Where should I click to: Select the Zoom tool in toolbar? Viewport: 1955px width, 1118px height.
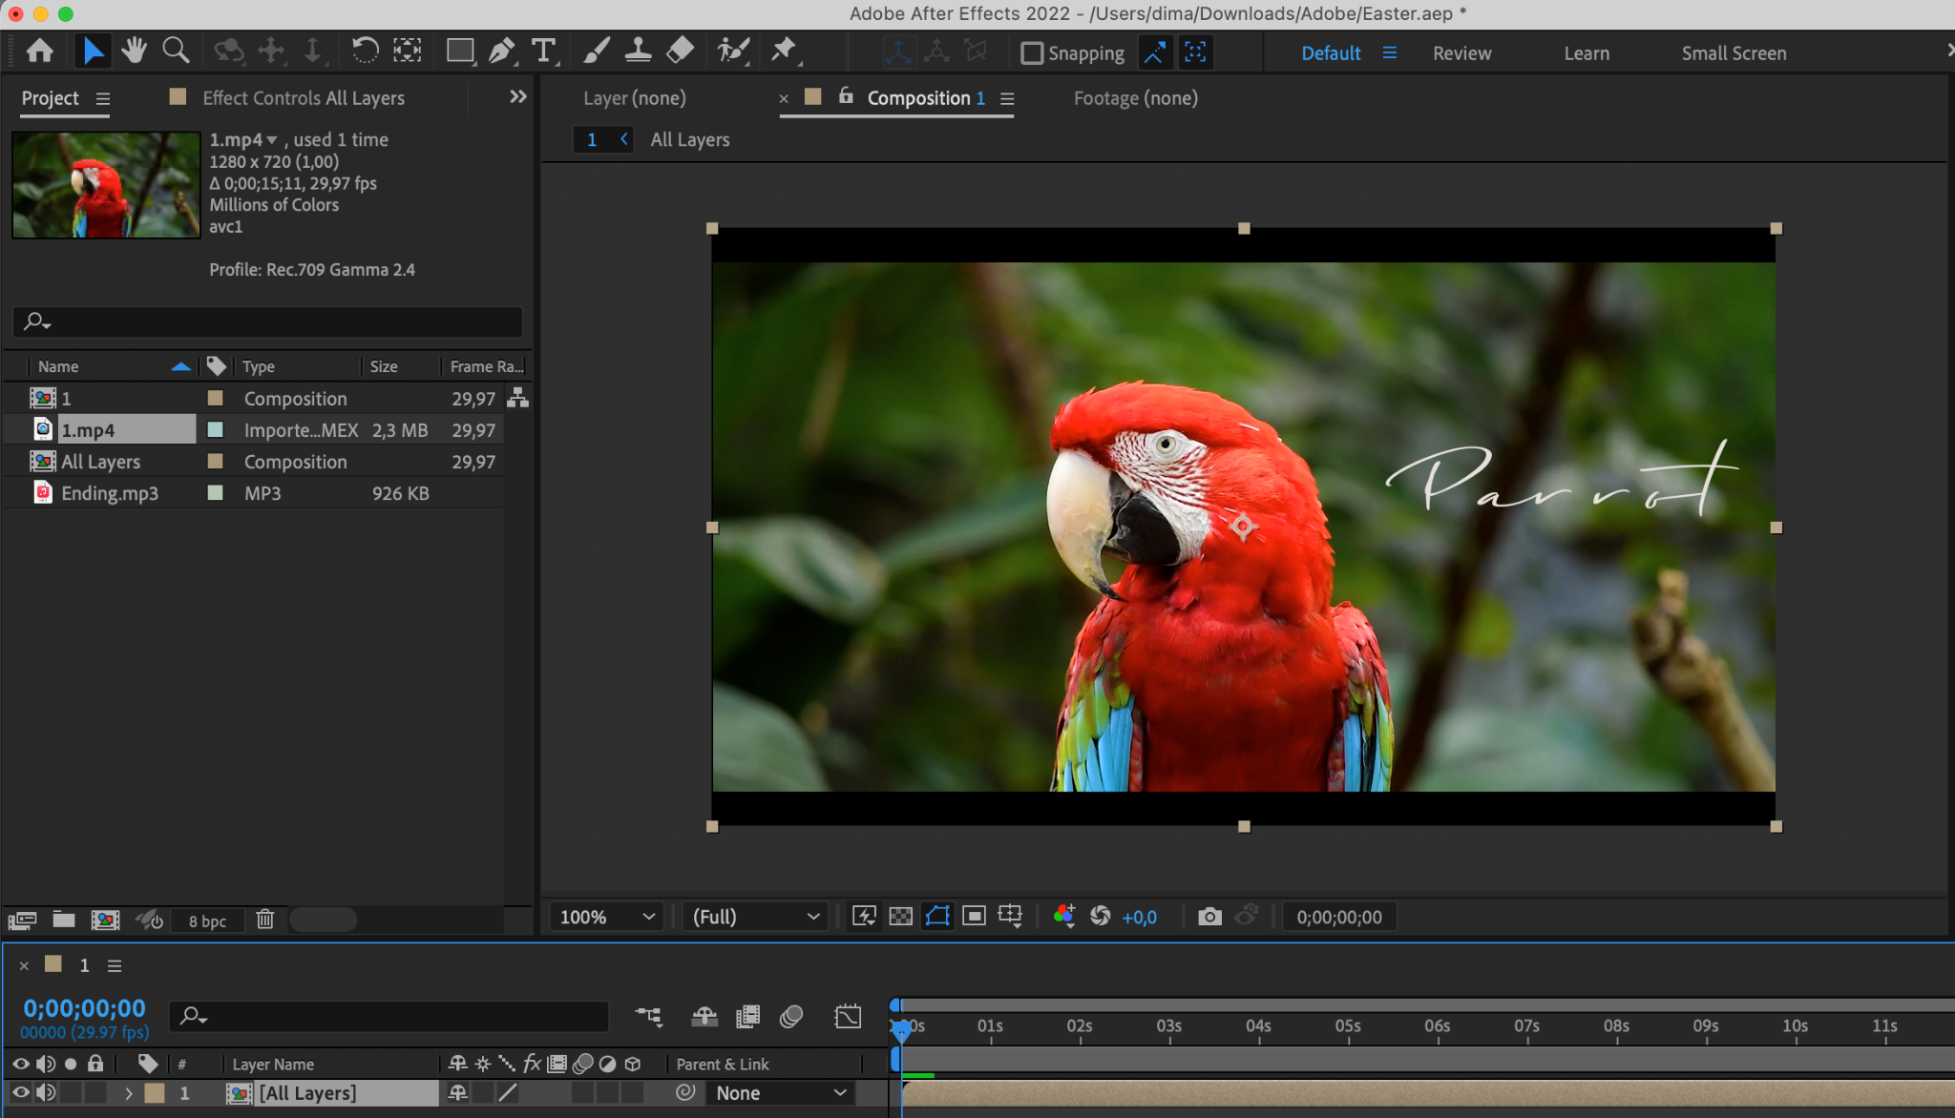coord(176,51)
